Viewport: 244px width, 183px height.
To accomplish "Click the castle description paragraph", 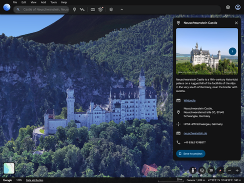I will [206, 85].
